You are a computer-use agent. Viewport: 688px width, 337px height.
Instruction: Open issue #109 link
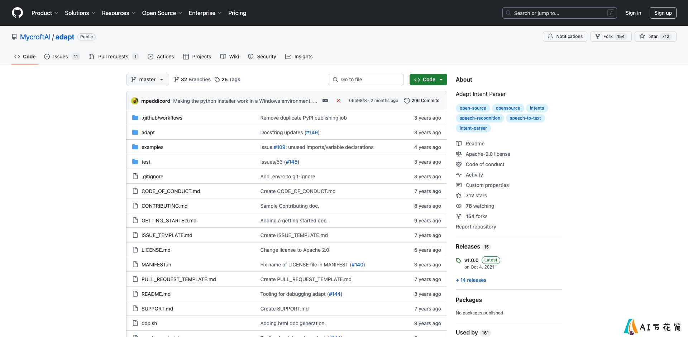[279, 147]
